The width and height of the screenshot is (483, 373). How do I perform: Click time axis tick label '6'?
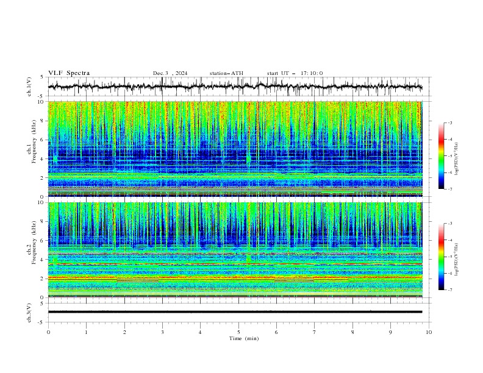click(276, 332)
